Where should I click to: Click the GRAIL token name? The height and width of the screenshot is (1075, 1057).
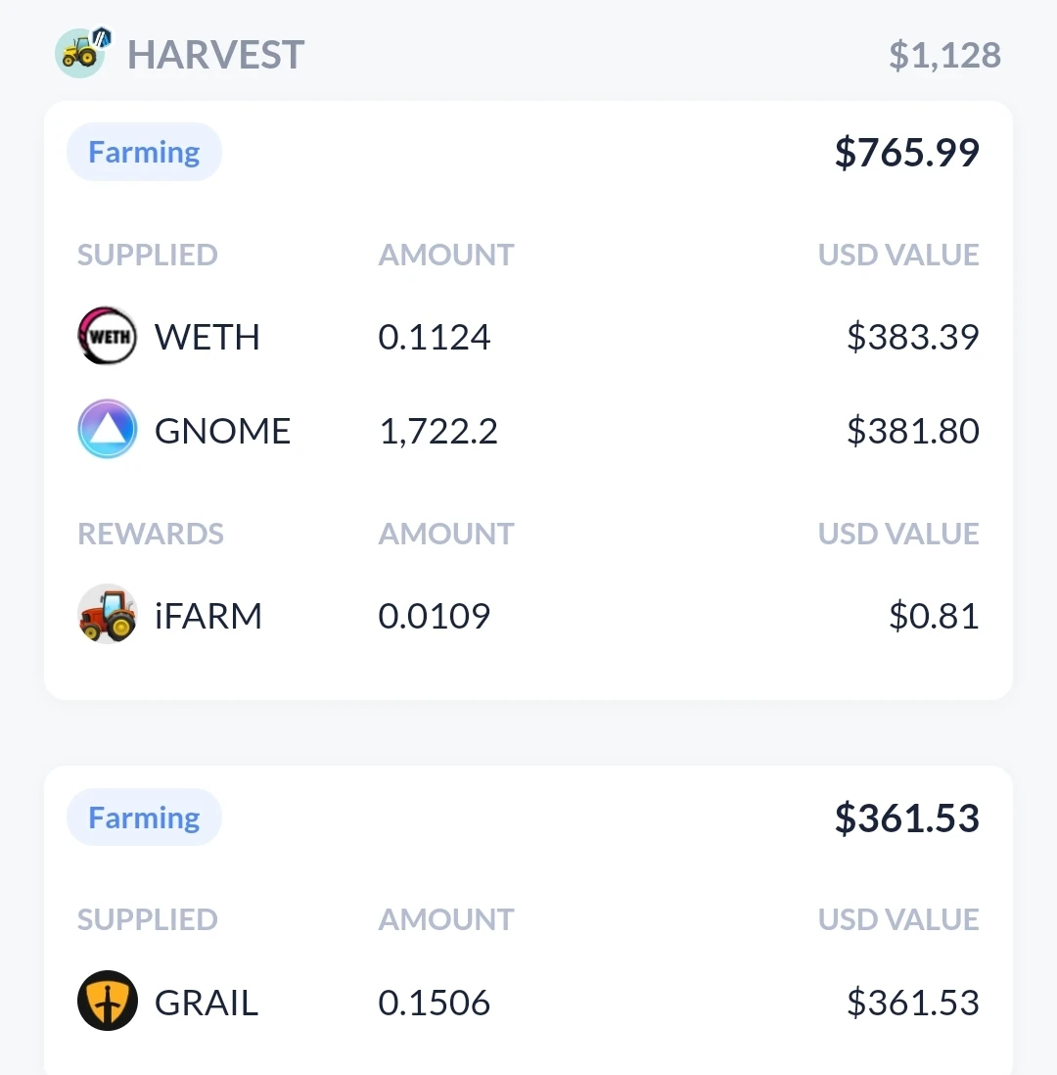pos(207,1003)
